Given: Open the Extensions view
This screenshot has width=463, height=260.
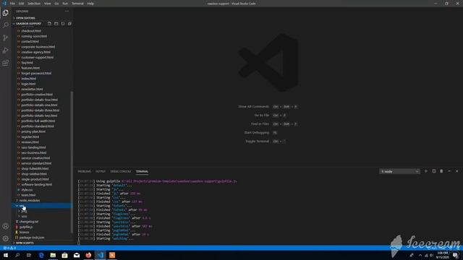Looking at the screenshot, I should tap(6, 63).
